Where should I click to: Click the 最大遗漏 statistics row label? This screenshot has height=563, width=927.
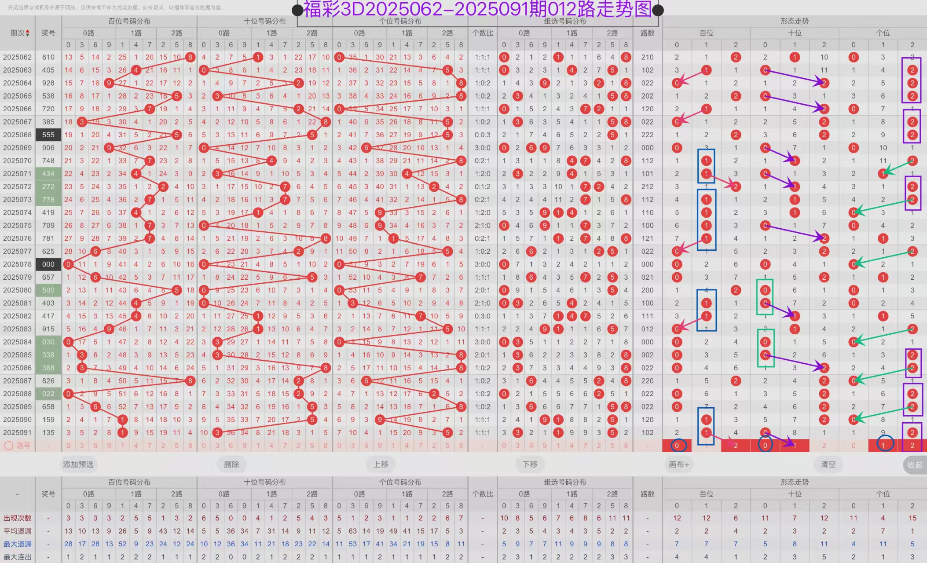coord(18,544)
